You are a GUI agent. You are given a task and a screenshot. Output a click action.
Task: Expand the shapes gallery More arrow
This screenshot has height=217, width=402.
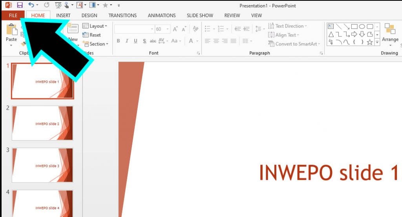click(x=377, y=42)
